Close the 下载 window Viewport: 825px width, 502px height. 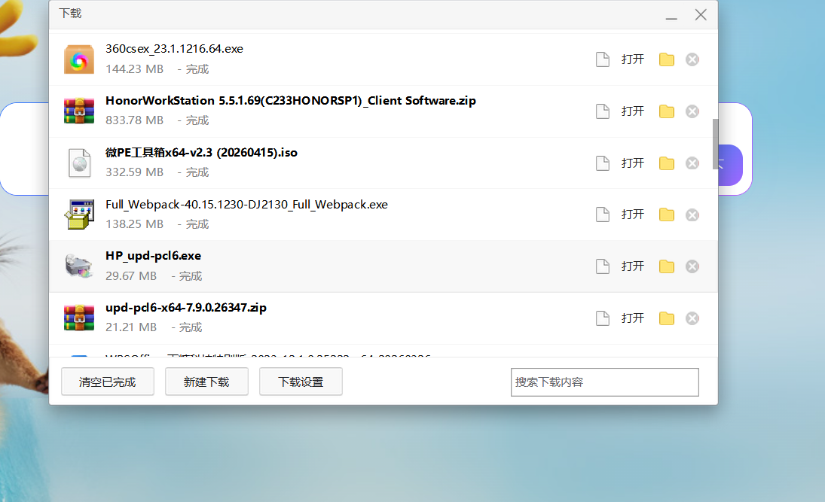701,15
